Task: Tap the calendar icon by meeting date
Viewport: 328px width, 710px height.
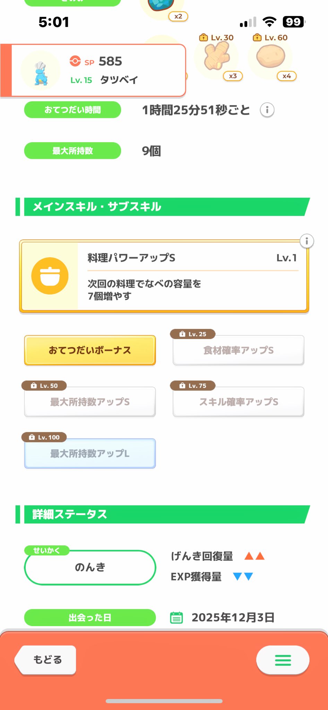Action: (x=176, y=617)
